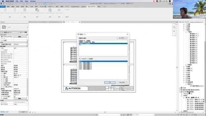Screen dimensions: 206x116
Task: Collapse the 平面図 node in project browser
Action: point(186,32)
